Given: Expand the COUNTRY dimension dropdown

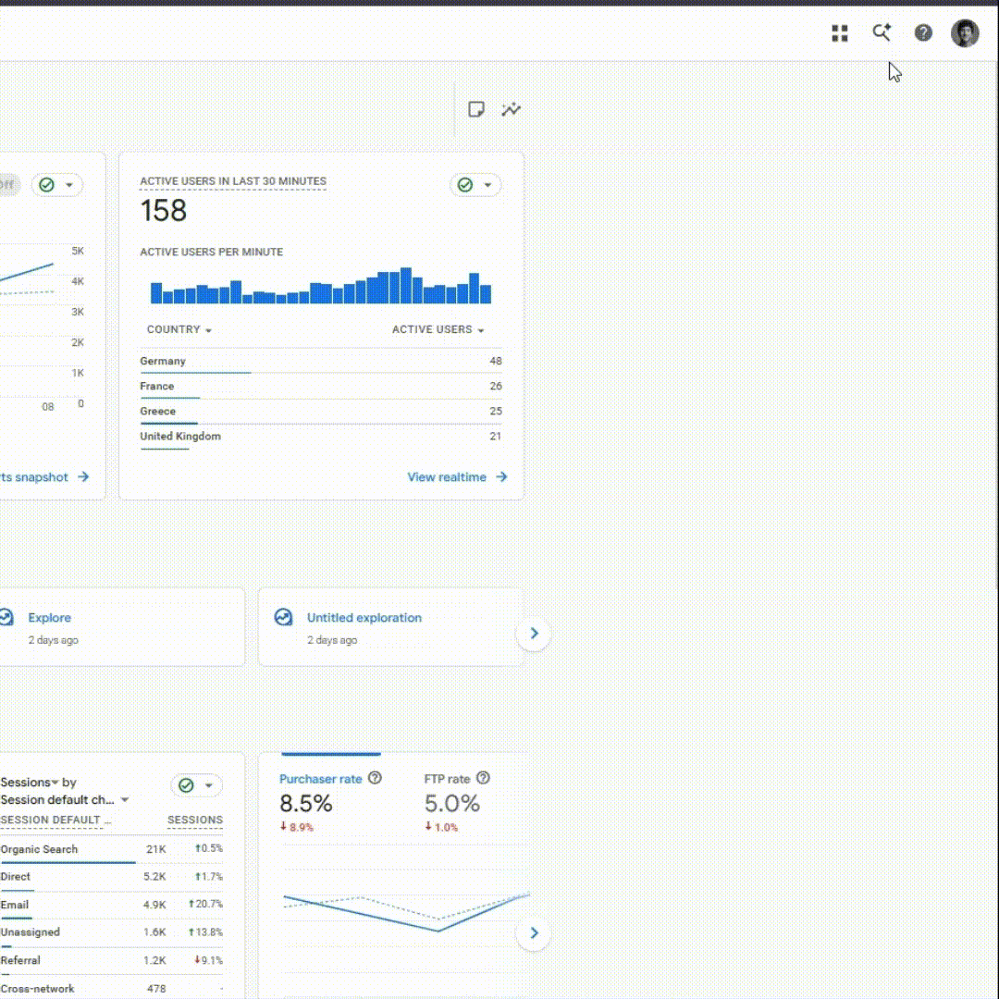Looking at the screenshot, I should (x=179, y=329).
